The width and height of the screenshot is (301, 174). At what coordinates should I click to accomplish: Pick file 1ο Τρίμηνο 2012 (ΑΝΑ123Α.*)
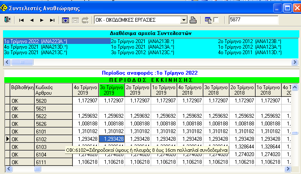pyautogui.click(x=250, y=46)
